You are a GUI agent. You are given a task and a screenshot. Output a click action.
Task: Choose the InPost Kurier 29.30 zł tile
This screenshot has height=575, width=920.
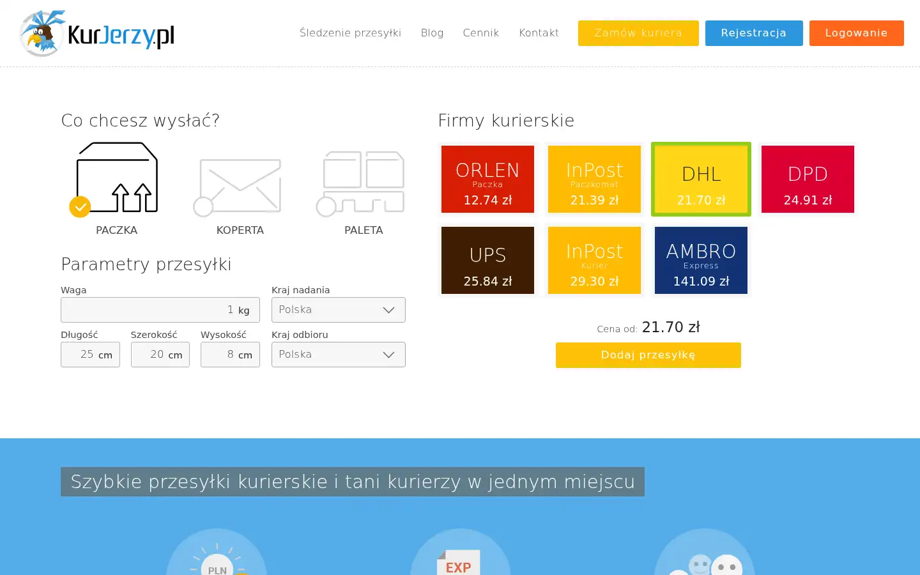[x=594, y=260]
